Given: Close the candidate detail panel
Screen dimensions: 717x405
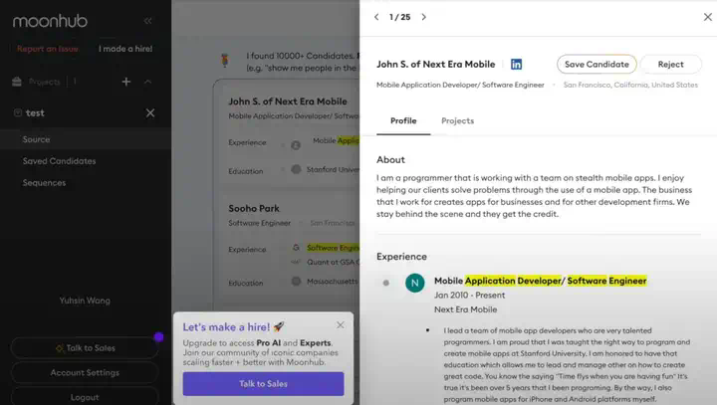Looking at the screenshot, I should pos(707,17).
